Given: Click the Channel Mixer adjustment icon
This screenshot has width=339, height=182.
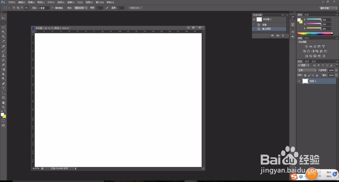Looking at the screenshot, I should [321, 51].
